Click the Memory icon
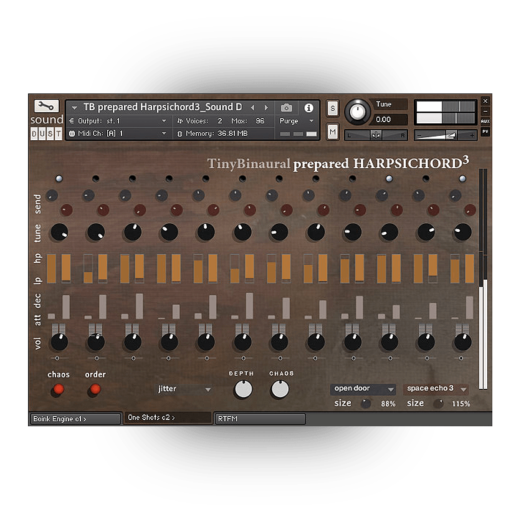Image resolution: width=521 pixels, height=521 pixels. coord(179,133)
